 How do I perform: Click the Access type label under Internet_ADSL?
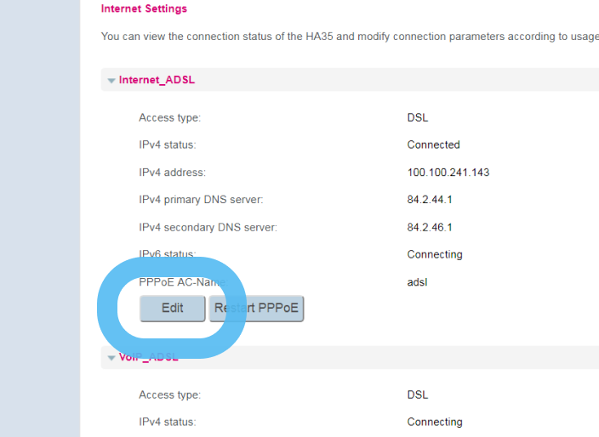point(169,117)
